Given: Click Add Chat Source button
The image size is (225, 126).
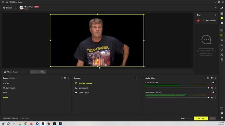Looking at the screenshot, I should click(210, 21).
